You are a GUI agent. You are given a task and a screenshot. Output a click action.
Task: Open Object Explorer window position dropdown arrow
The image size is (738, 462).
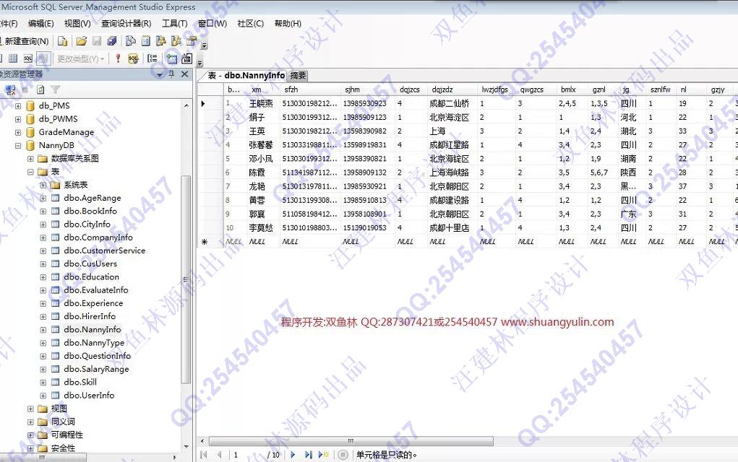[160, 74]
